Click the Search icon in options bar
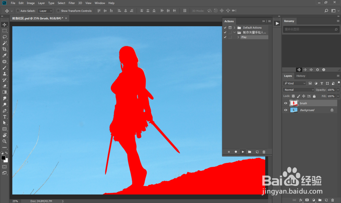The height and width of the screenshot is (203, 341). pyautogui.click(x=326, y=11)
